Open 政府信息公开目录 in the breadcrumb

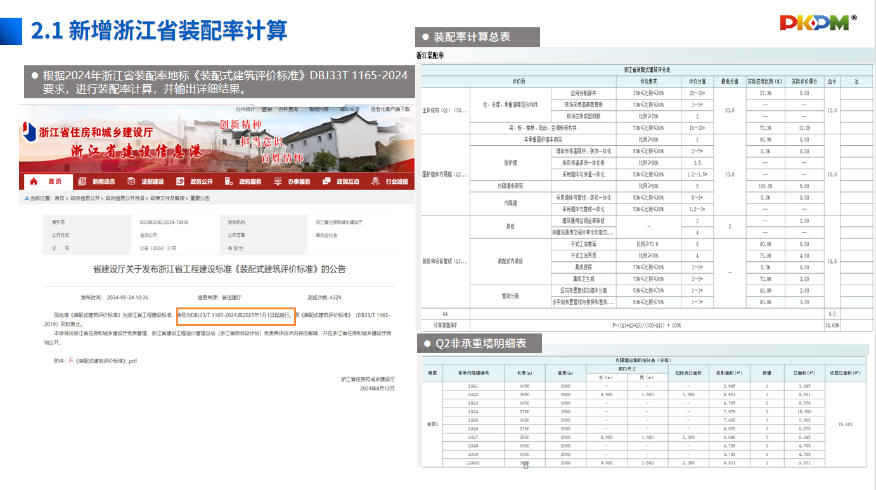coord(126,198)
